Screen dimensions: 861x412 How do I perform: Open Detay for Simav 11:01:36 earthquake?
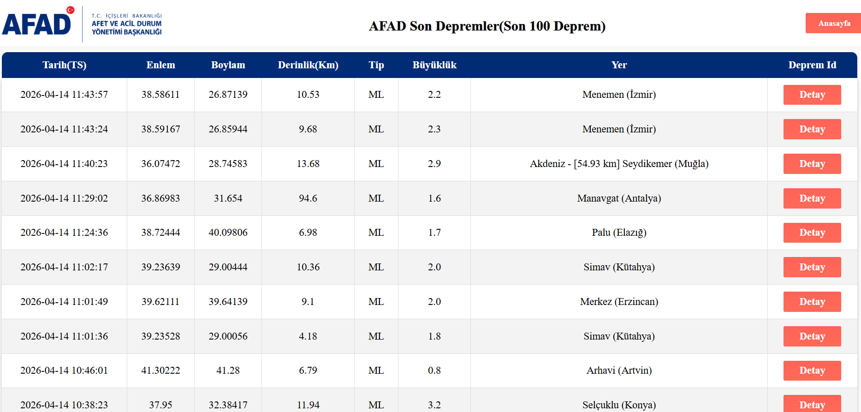click(812, 336)
